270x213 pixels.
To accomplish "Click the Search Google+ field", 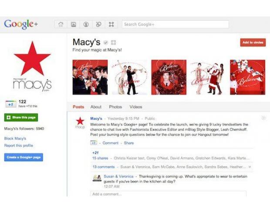I will (x=175, y=24).
